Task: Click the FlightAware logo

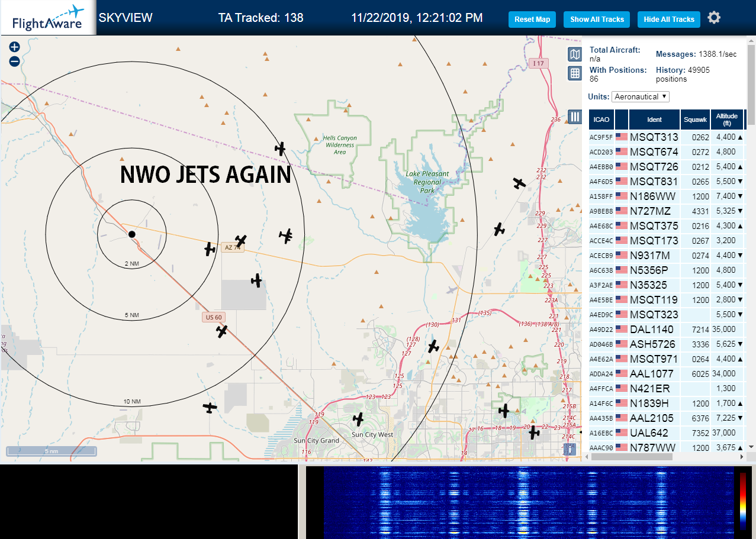Action: click(x=48, y=18)
